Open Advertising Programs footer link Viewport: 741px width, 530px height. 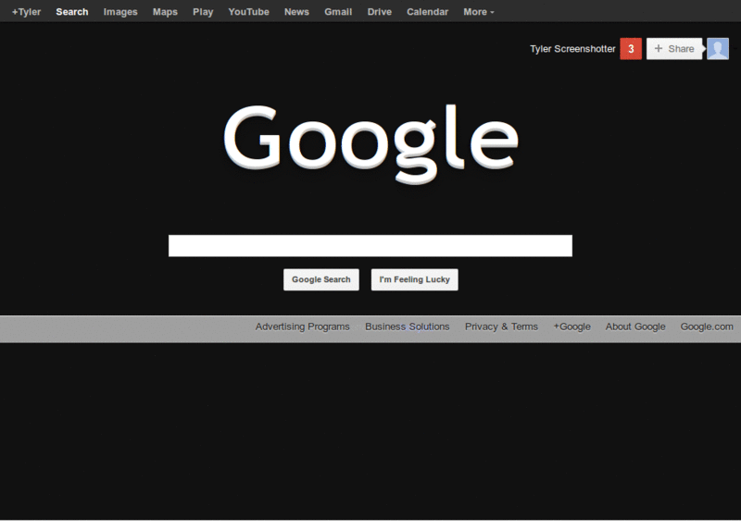pyautogui.click(x=303, y=327)
